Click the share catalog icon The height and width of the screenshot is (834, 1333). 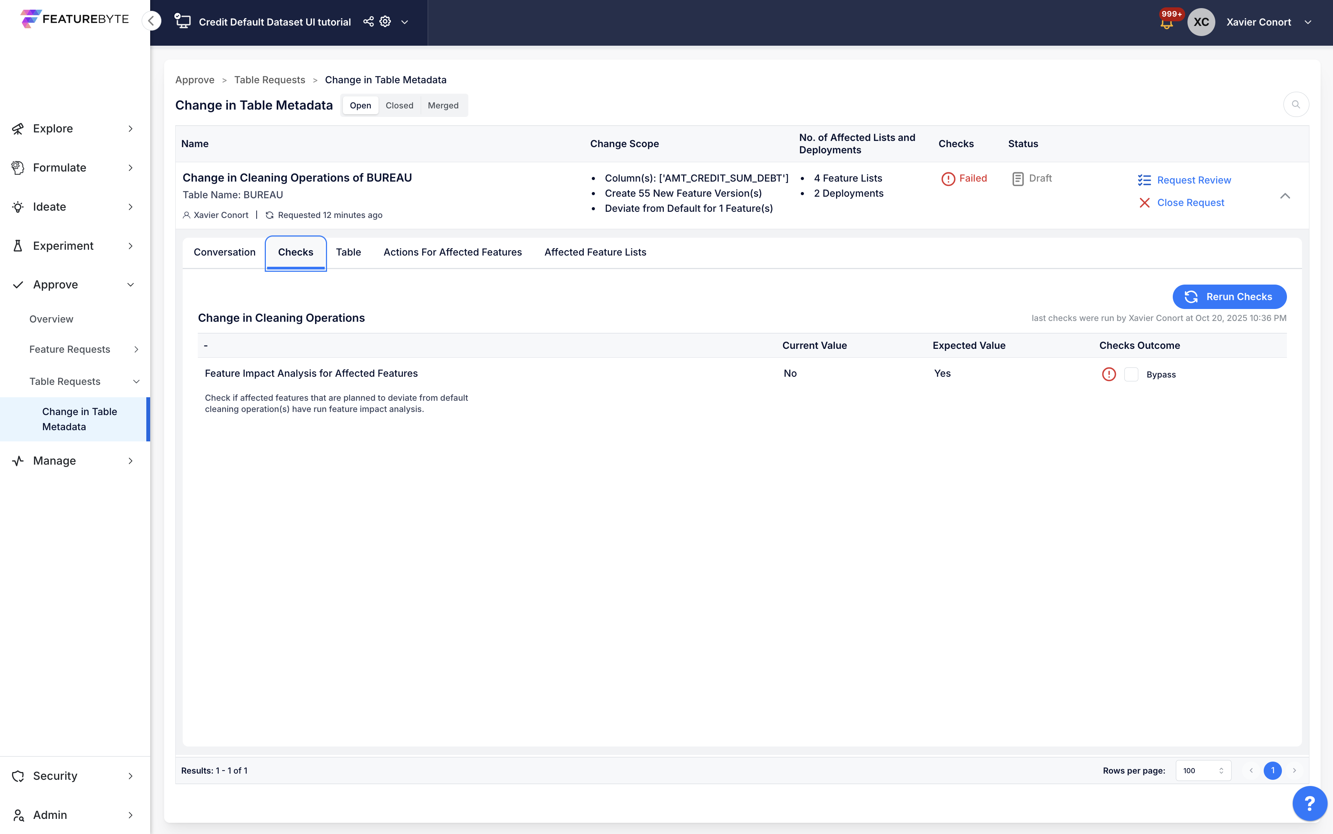click(x=368, y=22)
